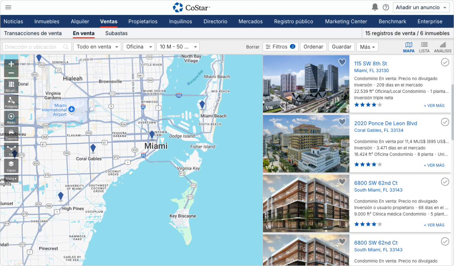Tick the first 6800 SW 62nd Ct checkmark
This screenshot has width=454, height=266.
tap(445, 182)
